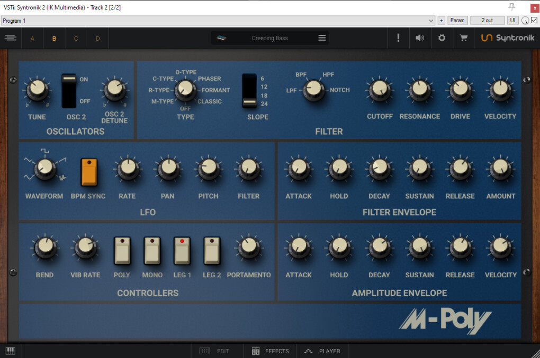
Task: Click the LPF/BPF/HPF/NOTCH mode knob
Action: click(x=314, y=90)
